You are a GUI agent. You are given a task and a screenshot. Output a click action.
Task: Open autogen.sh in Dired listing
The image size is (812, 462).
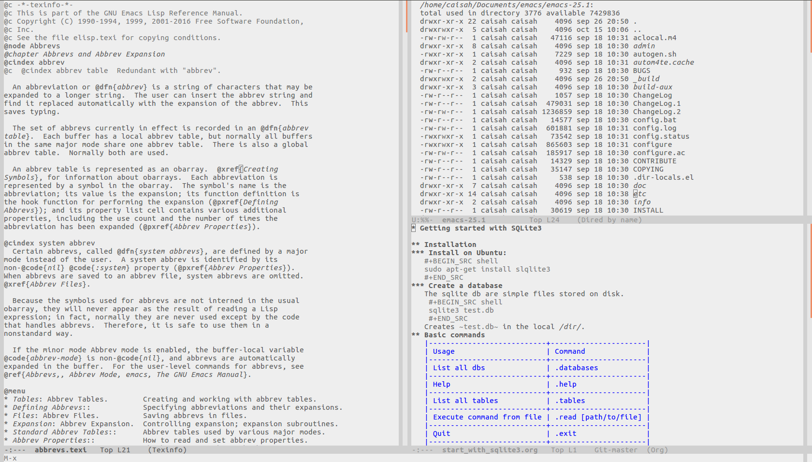(x=655, y=54)
